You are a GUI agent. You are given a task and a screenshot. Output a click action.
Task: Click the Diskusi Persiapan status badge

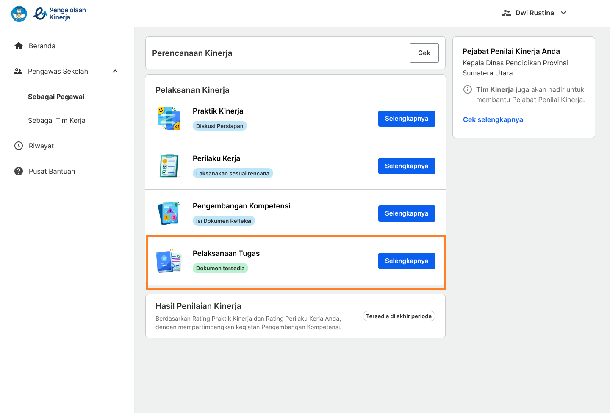(x=220, y=126)
